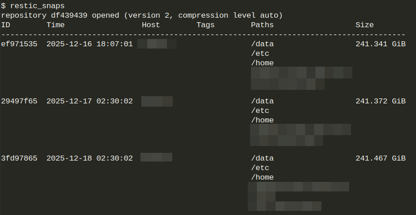The height and width of the screenshot is (215, 416).
Task: Click timestamp 2025-12-18 02:30:02
Action: (90, 158)
